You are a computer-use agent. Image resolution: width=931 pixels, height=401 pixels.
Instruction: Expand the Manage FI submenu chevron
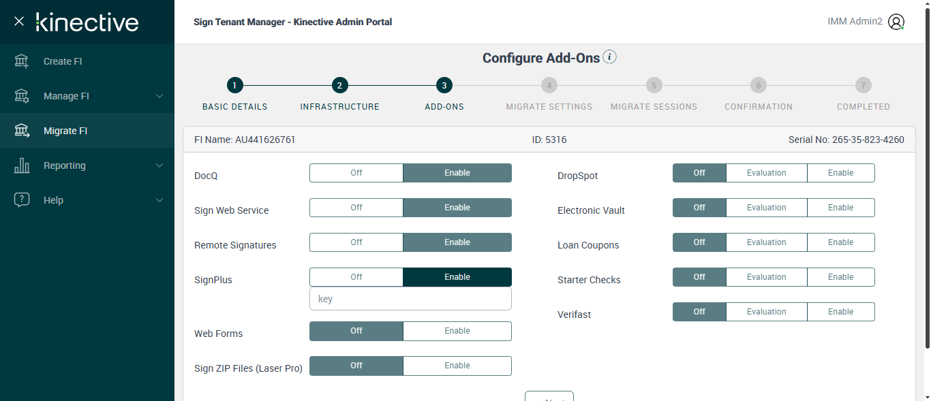tap(159, 96)
